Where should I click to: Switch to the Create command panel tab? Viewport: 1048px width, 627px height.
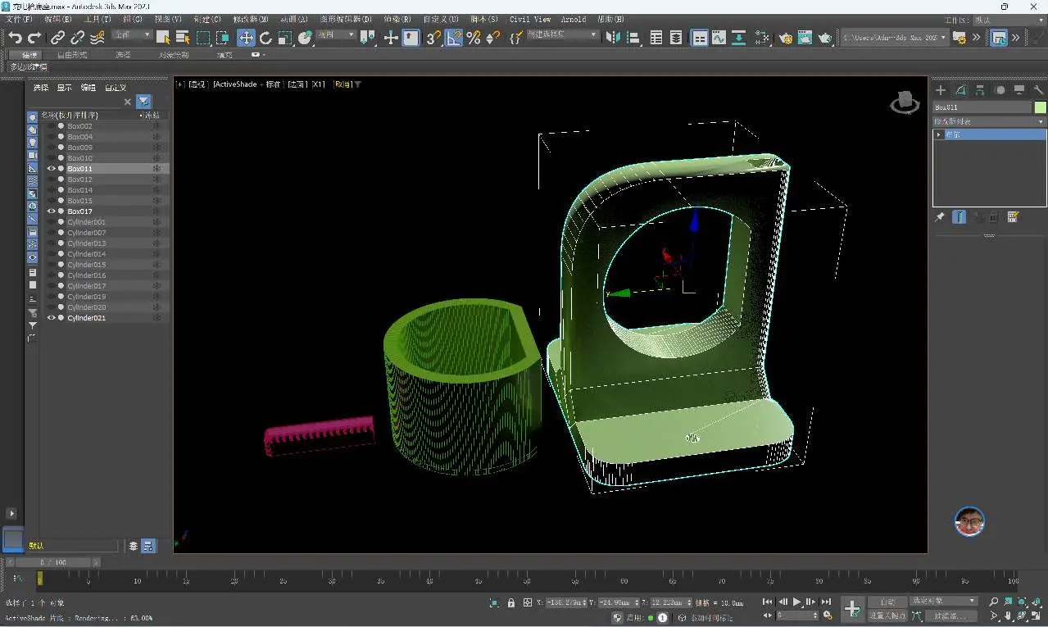(941, 90)
